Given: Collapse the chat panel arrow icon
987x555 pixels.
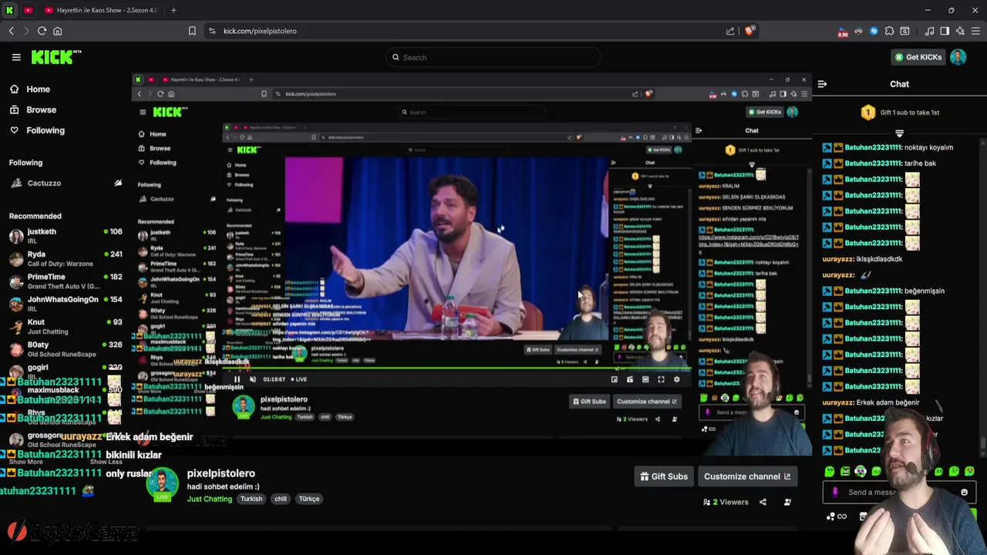Looking at the screenshot, I should [x=822, y=84].
